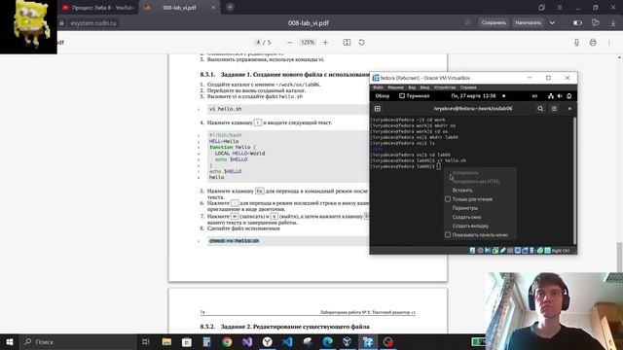Open Visual Studio purple icon on taskbar
Screen dimensions: 623x350
pyautogui.click(x=247, y=341)
